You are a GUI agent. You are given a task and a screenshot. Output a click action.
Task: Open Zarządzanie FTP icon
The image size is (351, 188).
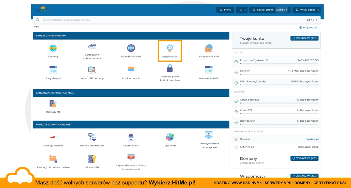pos(209,48)
